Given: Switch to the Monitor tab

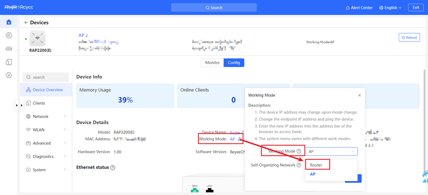Looking at the screenshot, I should tap(212, 63).
